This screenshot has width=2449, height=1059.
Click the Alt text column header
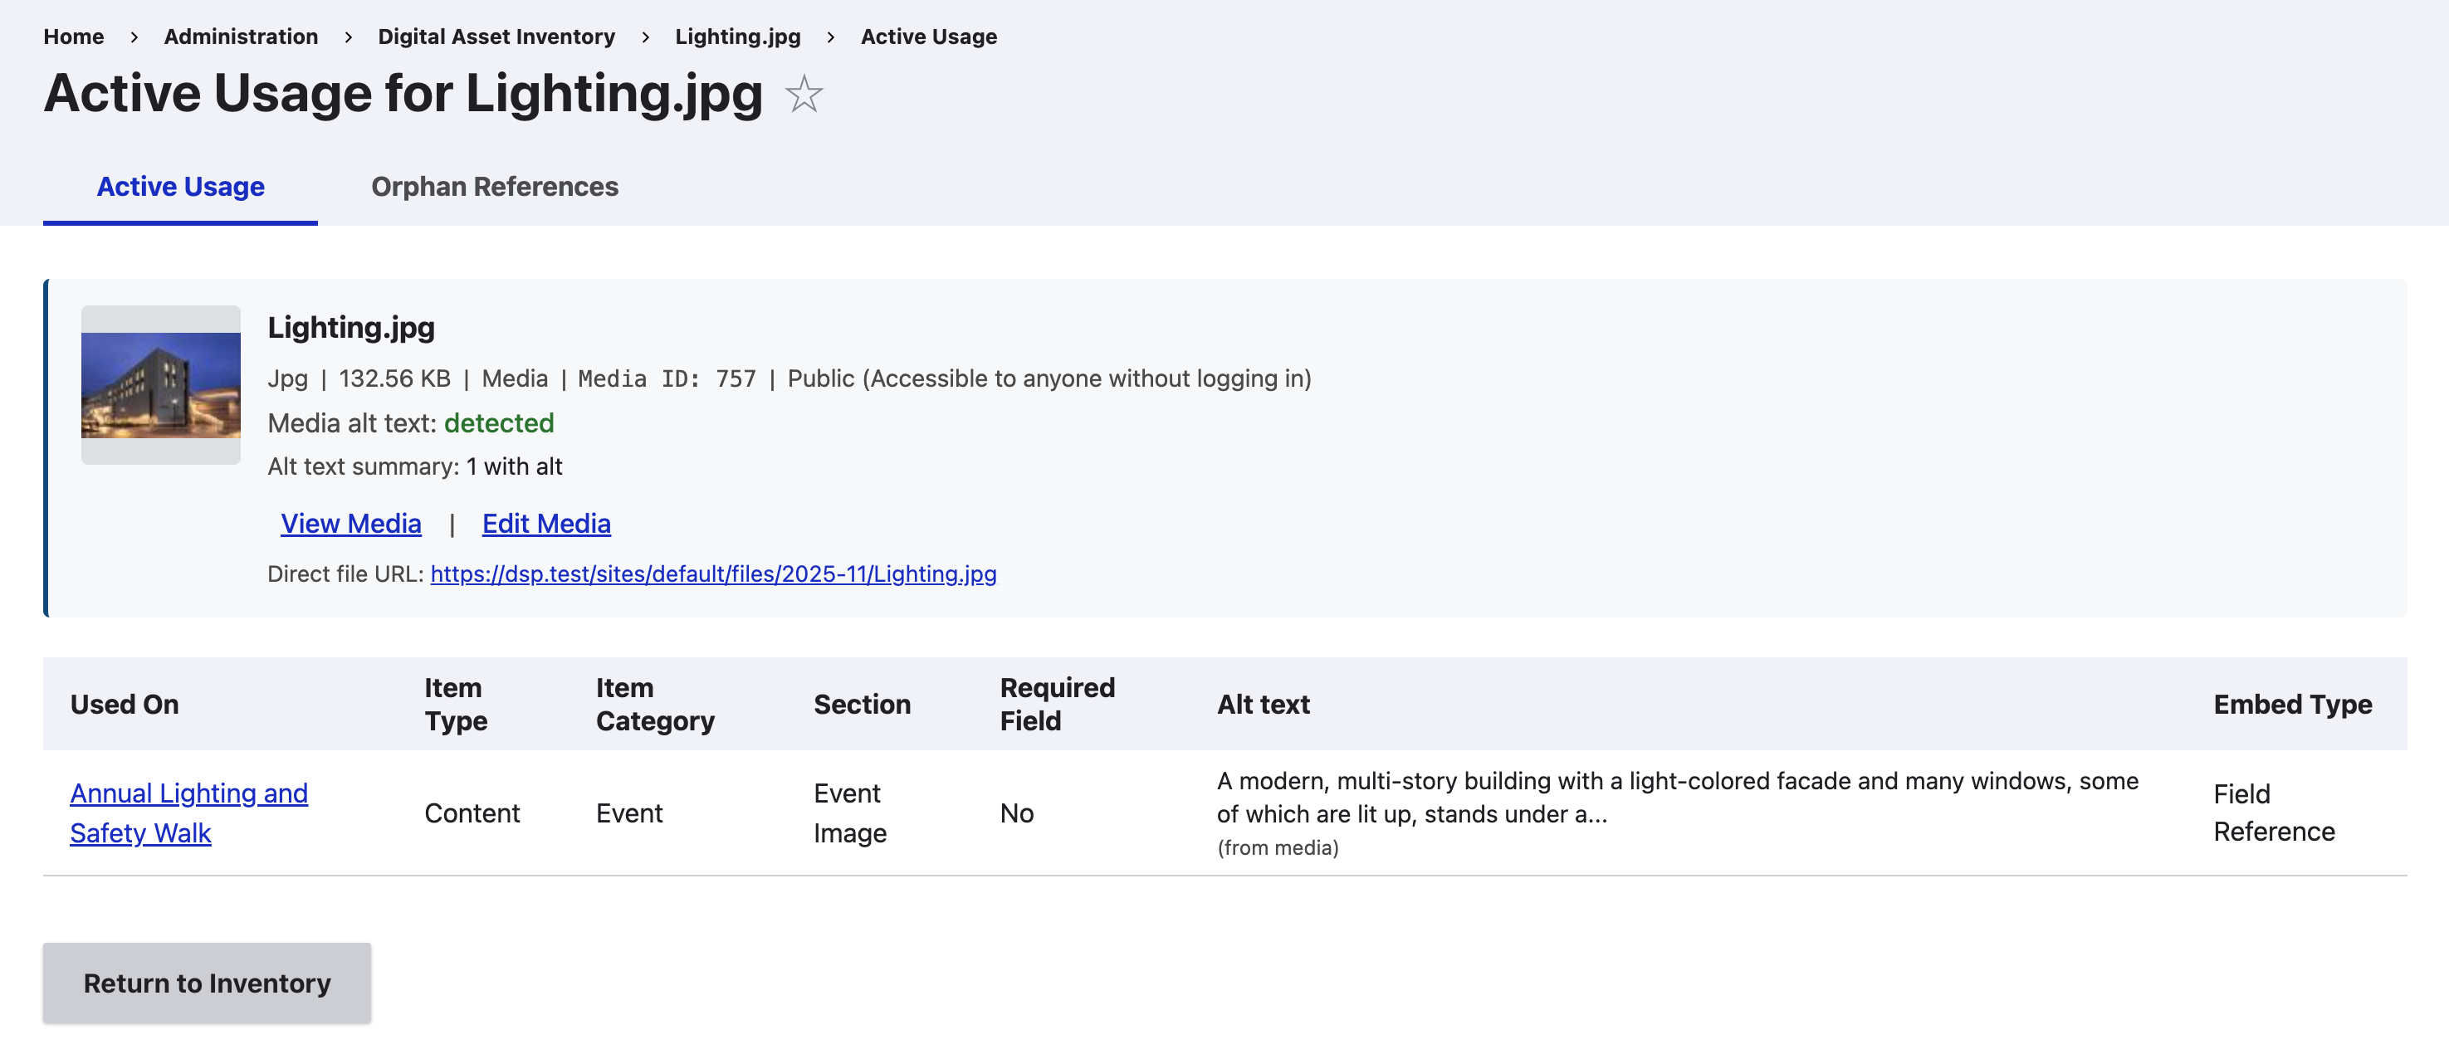[x=1264, y=705]
